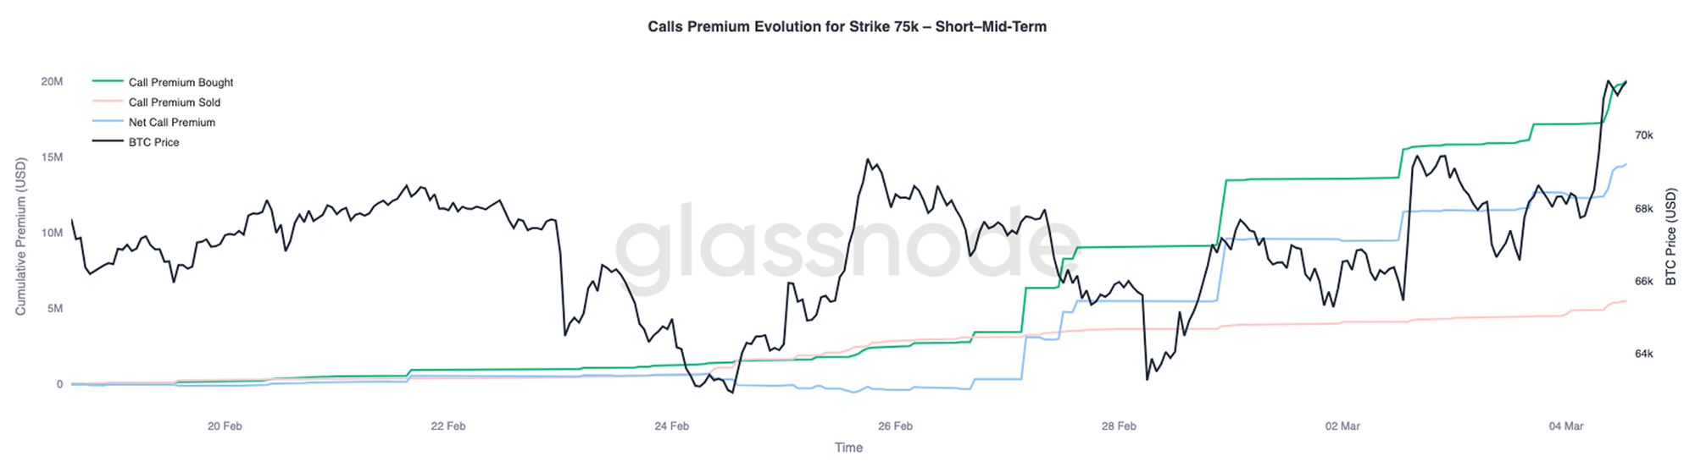Click the Cumulative Premium (USD) axis title
1695x473 pixels.
(21, 237)
